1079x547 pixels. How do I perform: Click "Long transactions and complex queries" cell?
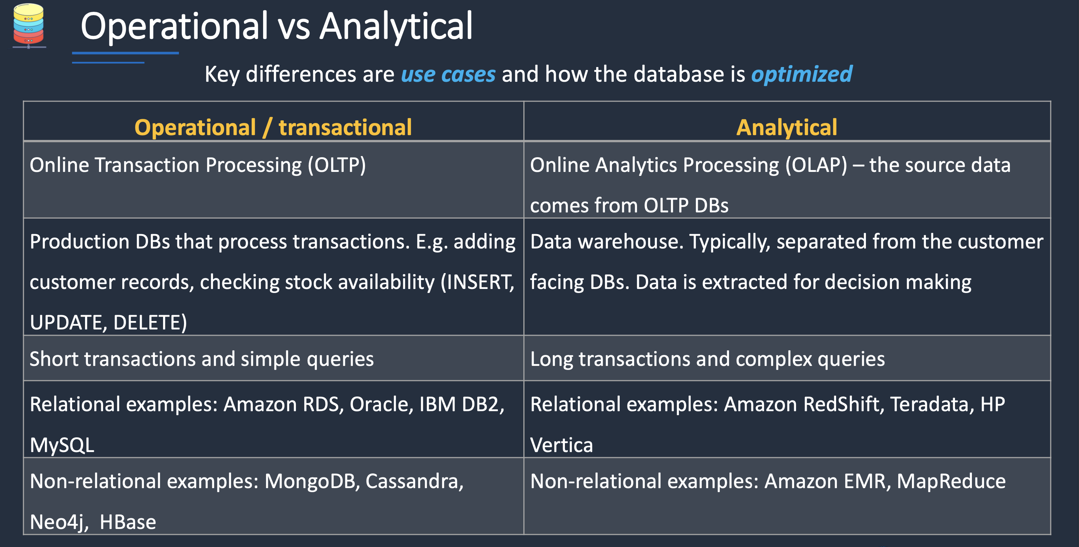click(x=707, y=359)
